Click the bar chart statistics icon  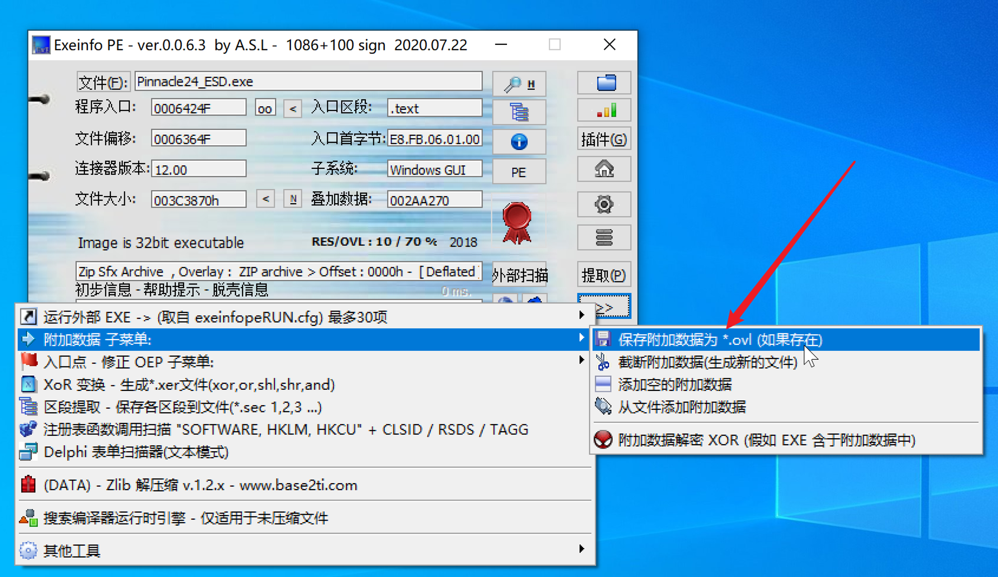604,110
